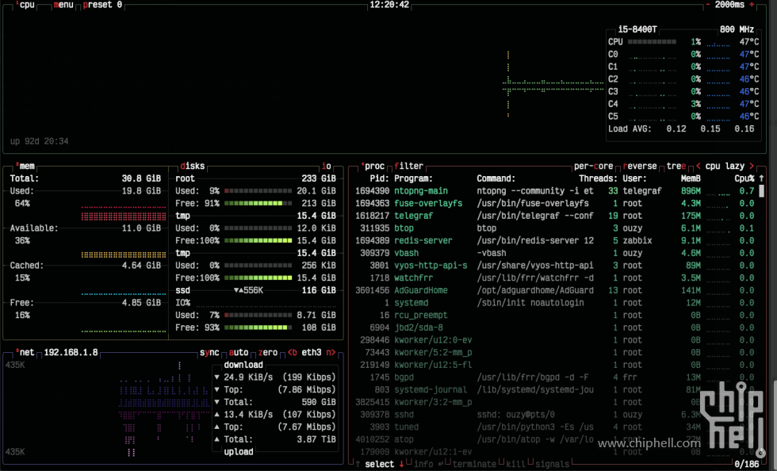Image resolution: width=777 pixels, height=471 pixels.
Task: Click the process list scrollbar thumb
Action: (x=762, y=191)
